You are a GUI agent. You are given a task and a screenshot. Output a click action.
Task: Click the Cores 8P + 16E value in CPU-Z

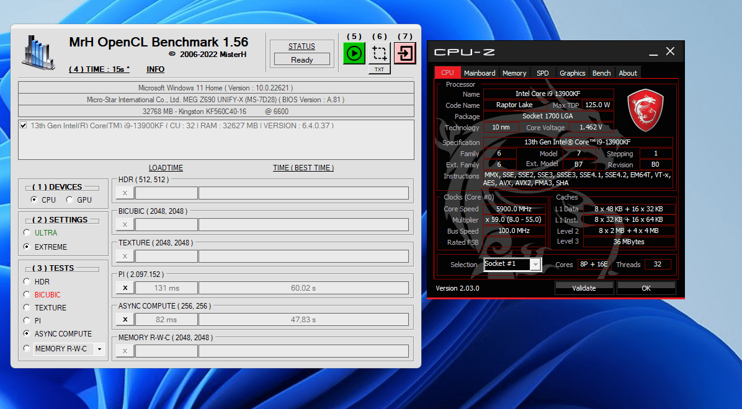click(593, 265)
